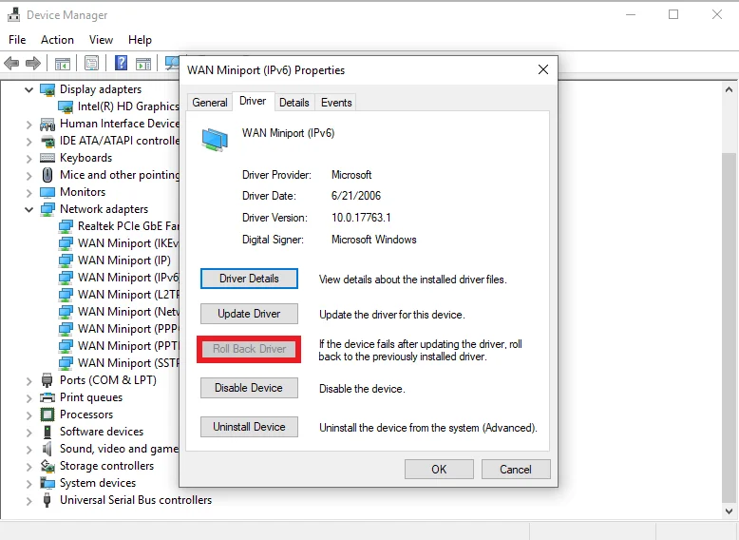Click Human Interface Devices icon
Viewport: 739px width, 540px height.
47,124
